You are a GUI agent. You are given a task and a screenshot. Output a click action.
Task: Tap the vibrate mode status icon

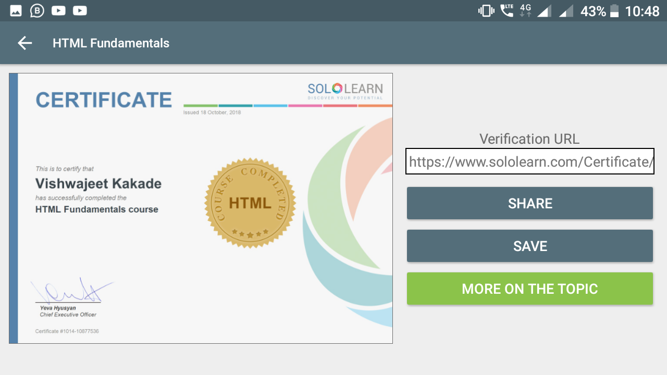point(486,10)
